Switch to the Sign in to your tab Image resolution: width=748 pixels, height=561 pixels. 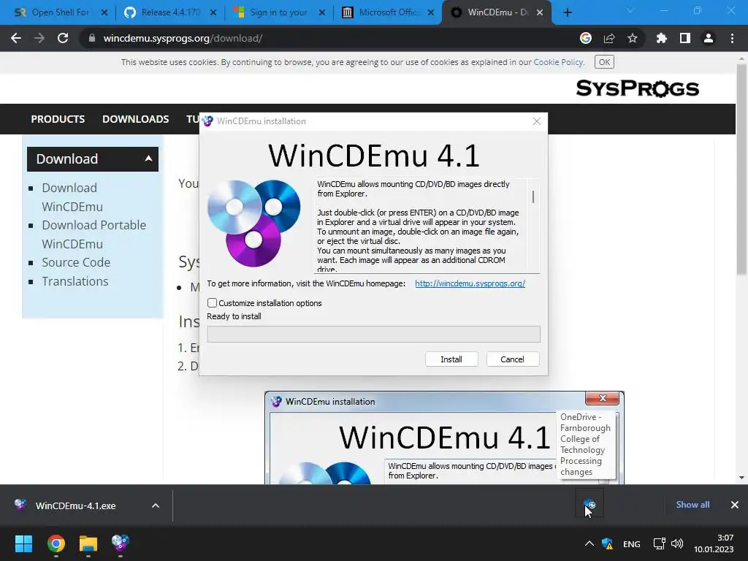(x=278, y=12)
